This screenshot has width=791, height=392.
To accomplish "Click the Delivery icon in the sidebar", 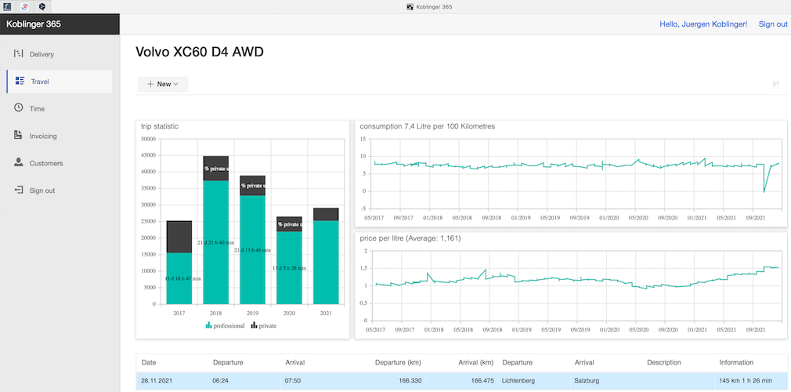I will [x=19, y=53].
